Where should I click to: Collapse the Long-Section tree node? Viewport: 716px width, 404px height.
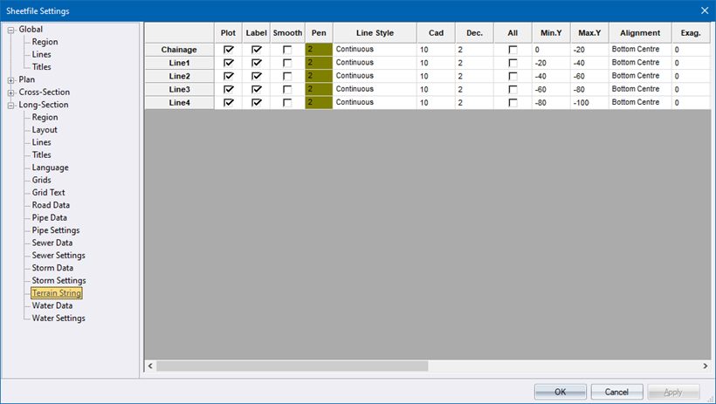point(11,105)
